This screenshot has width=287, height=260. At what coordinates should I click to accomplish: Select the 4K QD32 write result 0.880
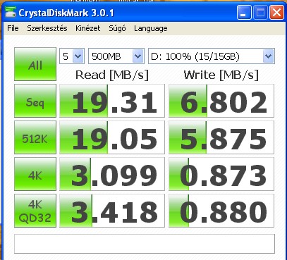pyautogui.click(x=221, y=211)
